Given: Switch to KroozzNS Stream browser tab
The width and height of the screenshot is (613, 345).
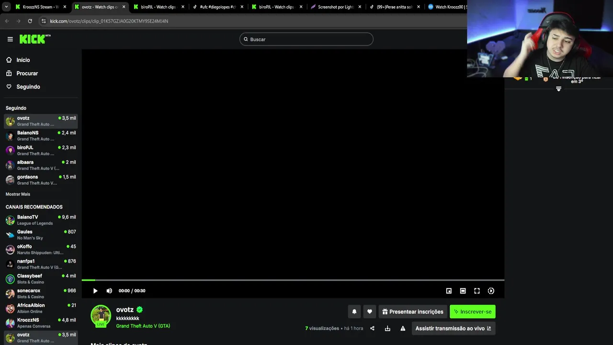Looking at the screenshot, I should coord(40,7).
